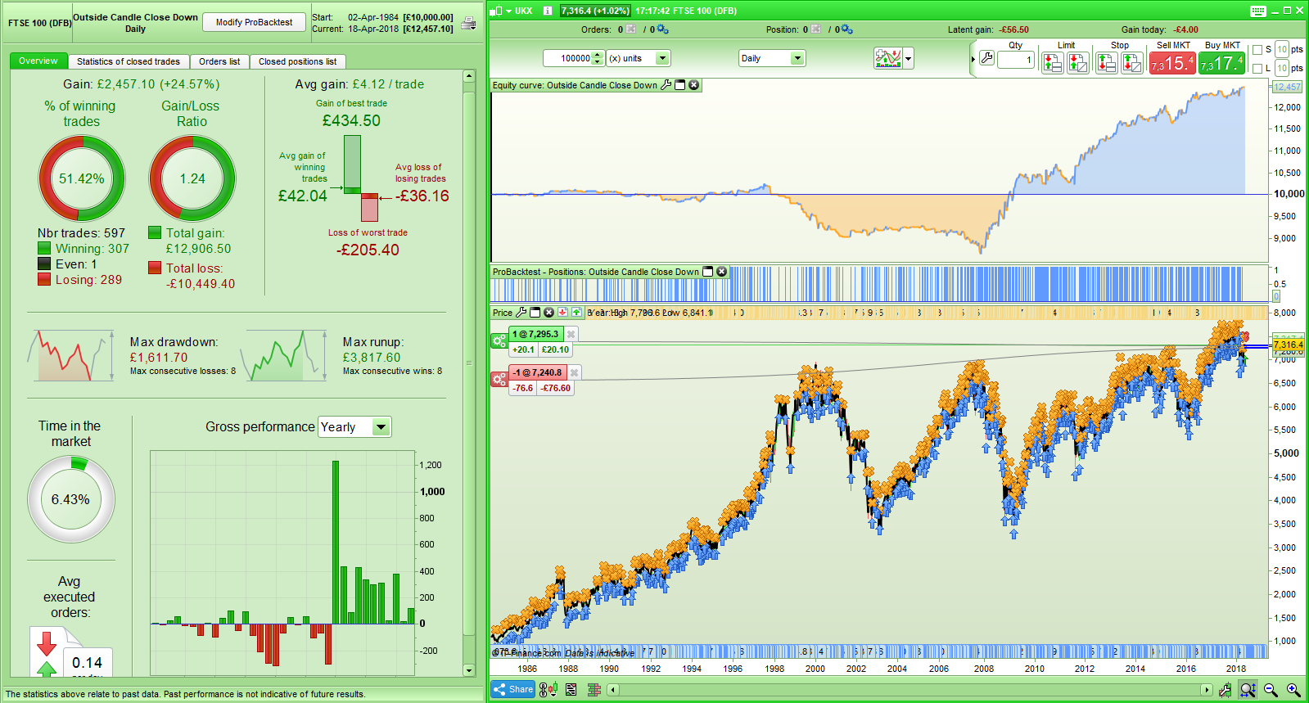Click the S points value field

coord(1282,50)
